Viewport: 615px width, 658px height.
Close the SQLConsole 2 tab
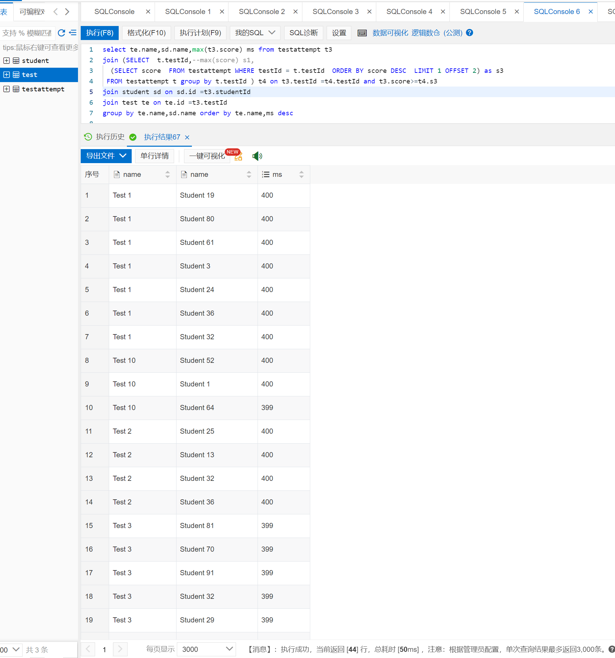pos(296,12)
